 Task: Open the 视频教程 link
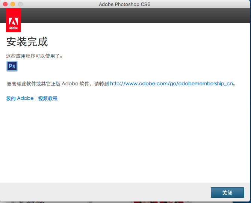pyautogui.click(x=48, y=98)
